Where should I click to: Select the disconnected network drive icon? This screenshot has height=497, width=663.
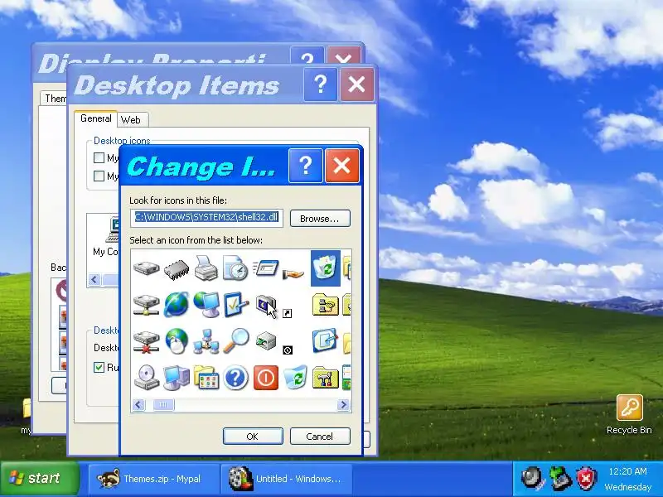tap(147, 341)
